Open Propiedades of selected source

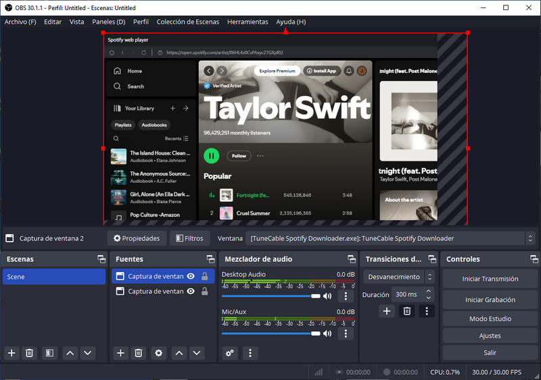(x=137, y=238)
